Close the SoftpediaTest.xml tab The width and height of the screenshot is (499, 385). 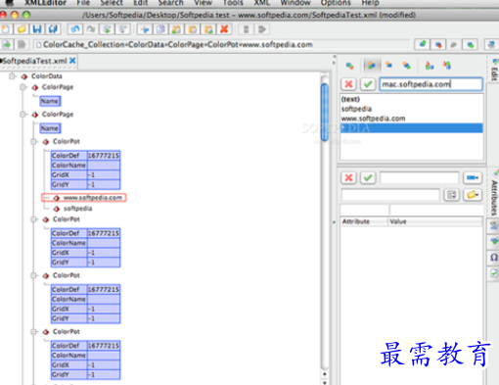72,61
